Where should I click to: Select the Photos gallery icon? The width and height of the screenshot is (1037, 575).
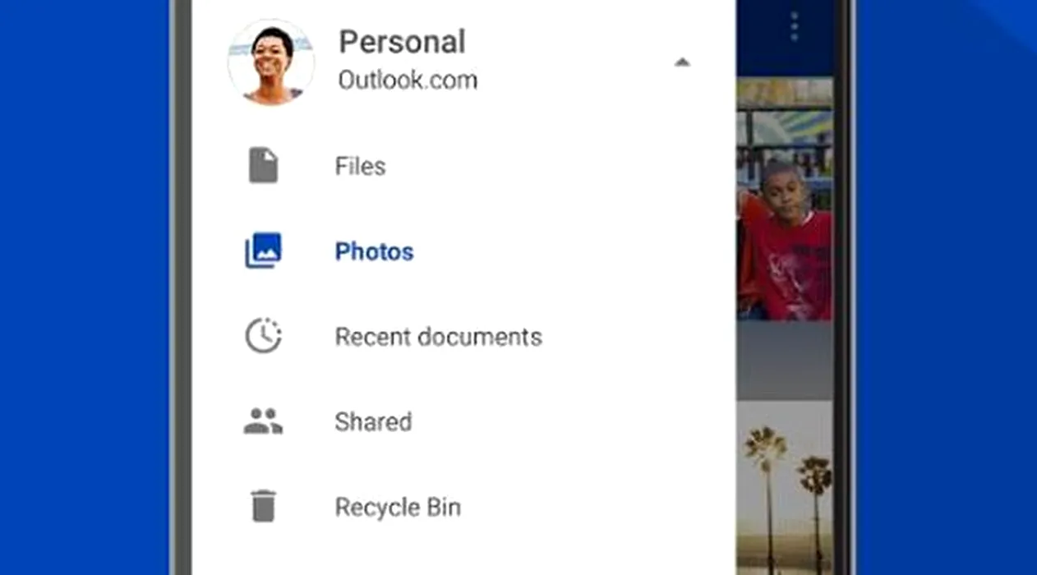tap(263, 251)
